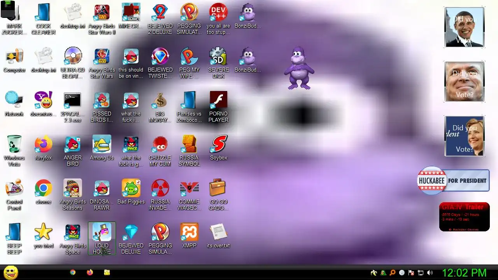The image size is (498, 280).
Task: Open the furryfox Firefox shortcut
Action: [43, 148]
